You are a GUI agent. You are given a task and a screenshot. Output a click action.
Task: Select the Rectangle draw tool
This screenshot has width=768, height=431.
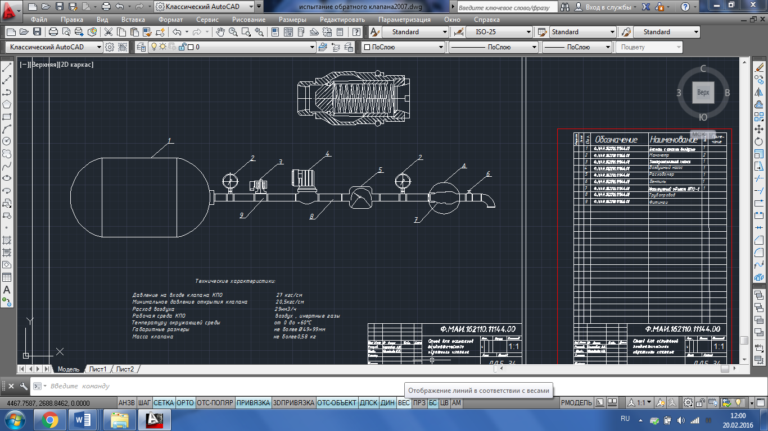point(7,117)
